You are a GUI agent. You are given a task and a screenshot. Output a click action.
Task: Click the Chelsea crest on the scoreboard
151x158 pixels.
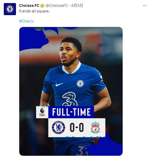[59, 127]
